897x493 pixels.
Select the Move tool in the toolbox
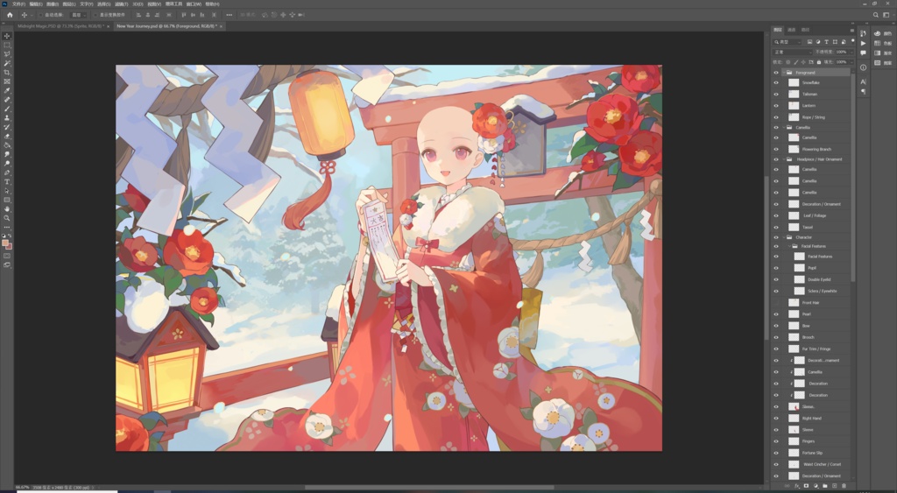(x=7, y=36)
